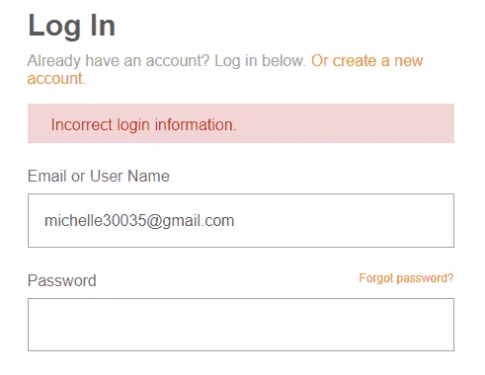
Task: Click 'Log in below.' gray text
Action: (x=260, y=61)
